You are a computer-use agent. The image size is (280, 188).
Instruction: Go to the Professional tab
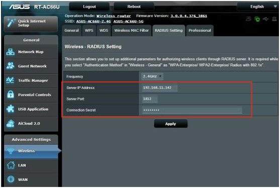[x=200, y=31]
